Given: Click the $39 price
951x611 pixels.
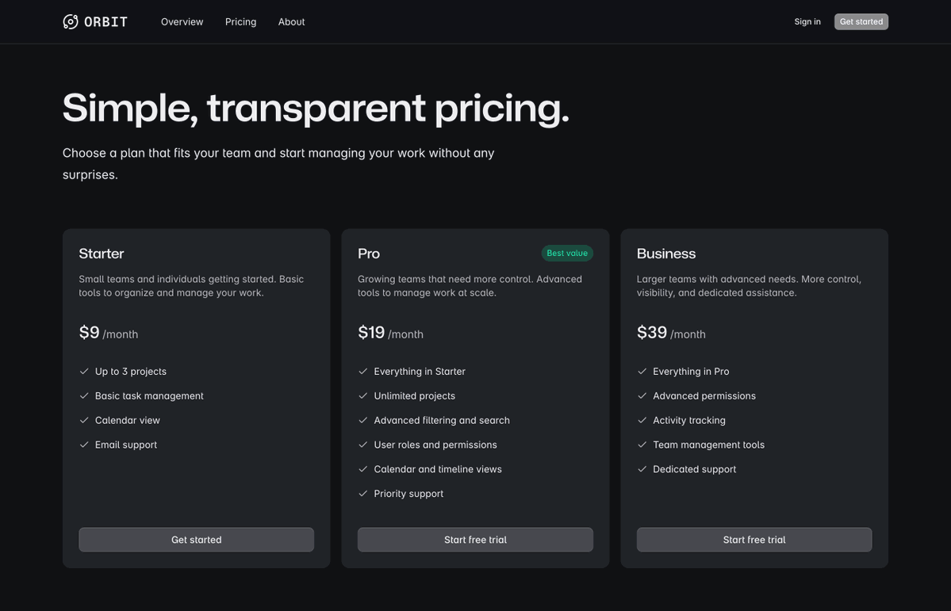Looking at the screenshot, I should (652, 332).
